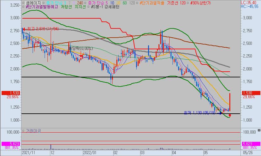Select the 240 moving-average legend value
The width and height of the screenshot is (261, 156).
pyautogui.click(x=80, y=3)
